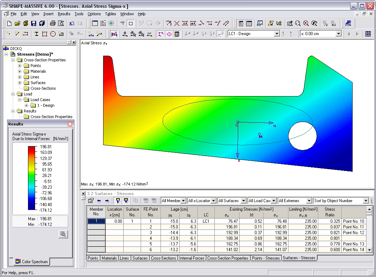Toggle the center-of-gravity display button
The height and width of the screenshot is (277, 376).
tap(169, 34)
